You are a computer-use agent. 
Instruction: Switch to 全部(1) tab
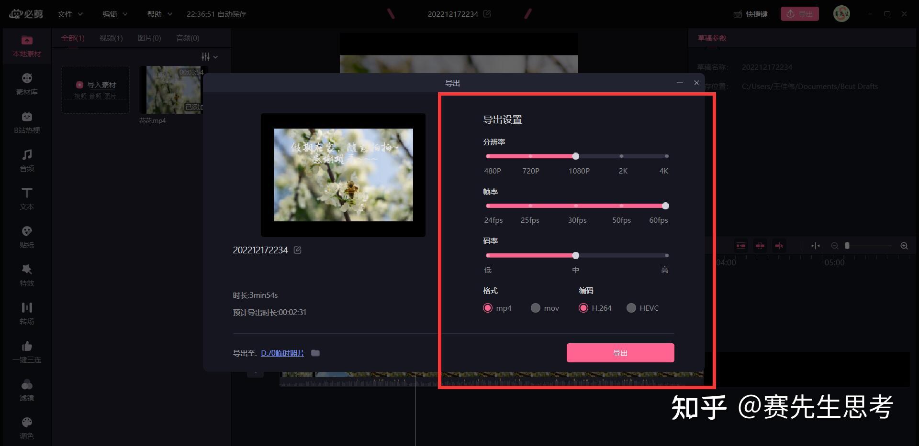(x=73, y=38)
